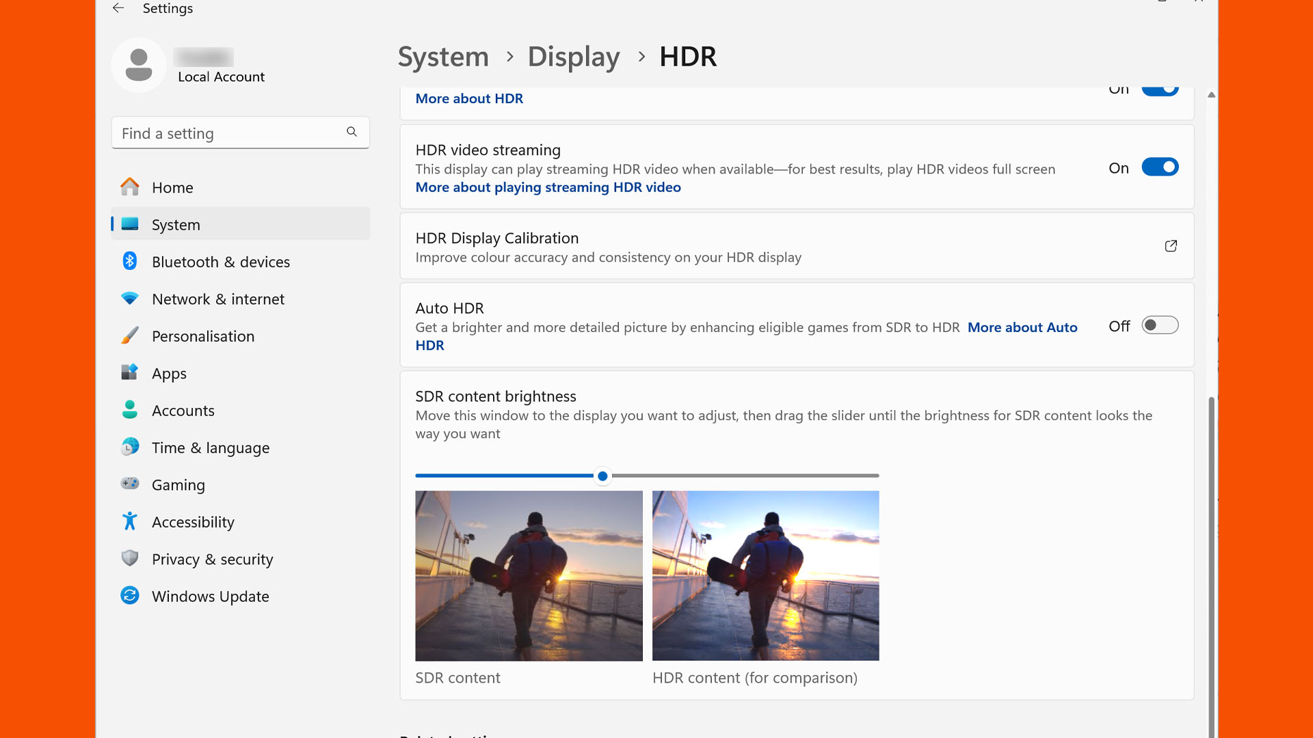1313x738 pixels.
Task: Open HDR Display Calibration external link
Action: [1171, 246]
